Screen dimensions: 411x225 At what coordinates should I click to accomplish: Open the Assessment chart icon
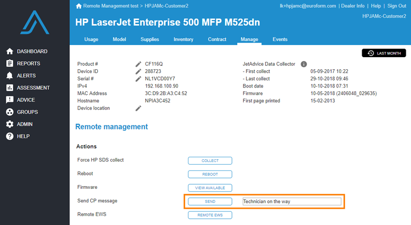pyautogui.click(x=9, y=88)
